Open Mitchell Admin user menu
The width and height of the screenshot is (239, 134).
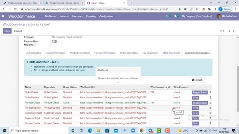click(x=227, y=16)
